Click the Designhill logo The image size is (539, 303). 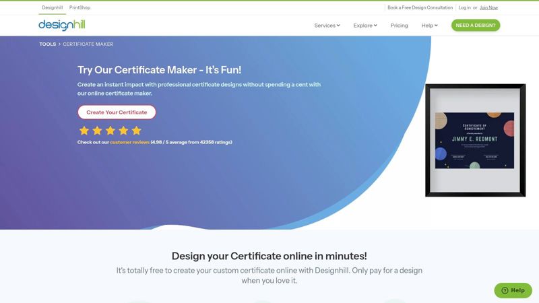coord(62,25)
